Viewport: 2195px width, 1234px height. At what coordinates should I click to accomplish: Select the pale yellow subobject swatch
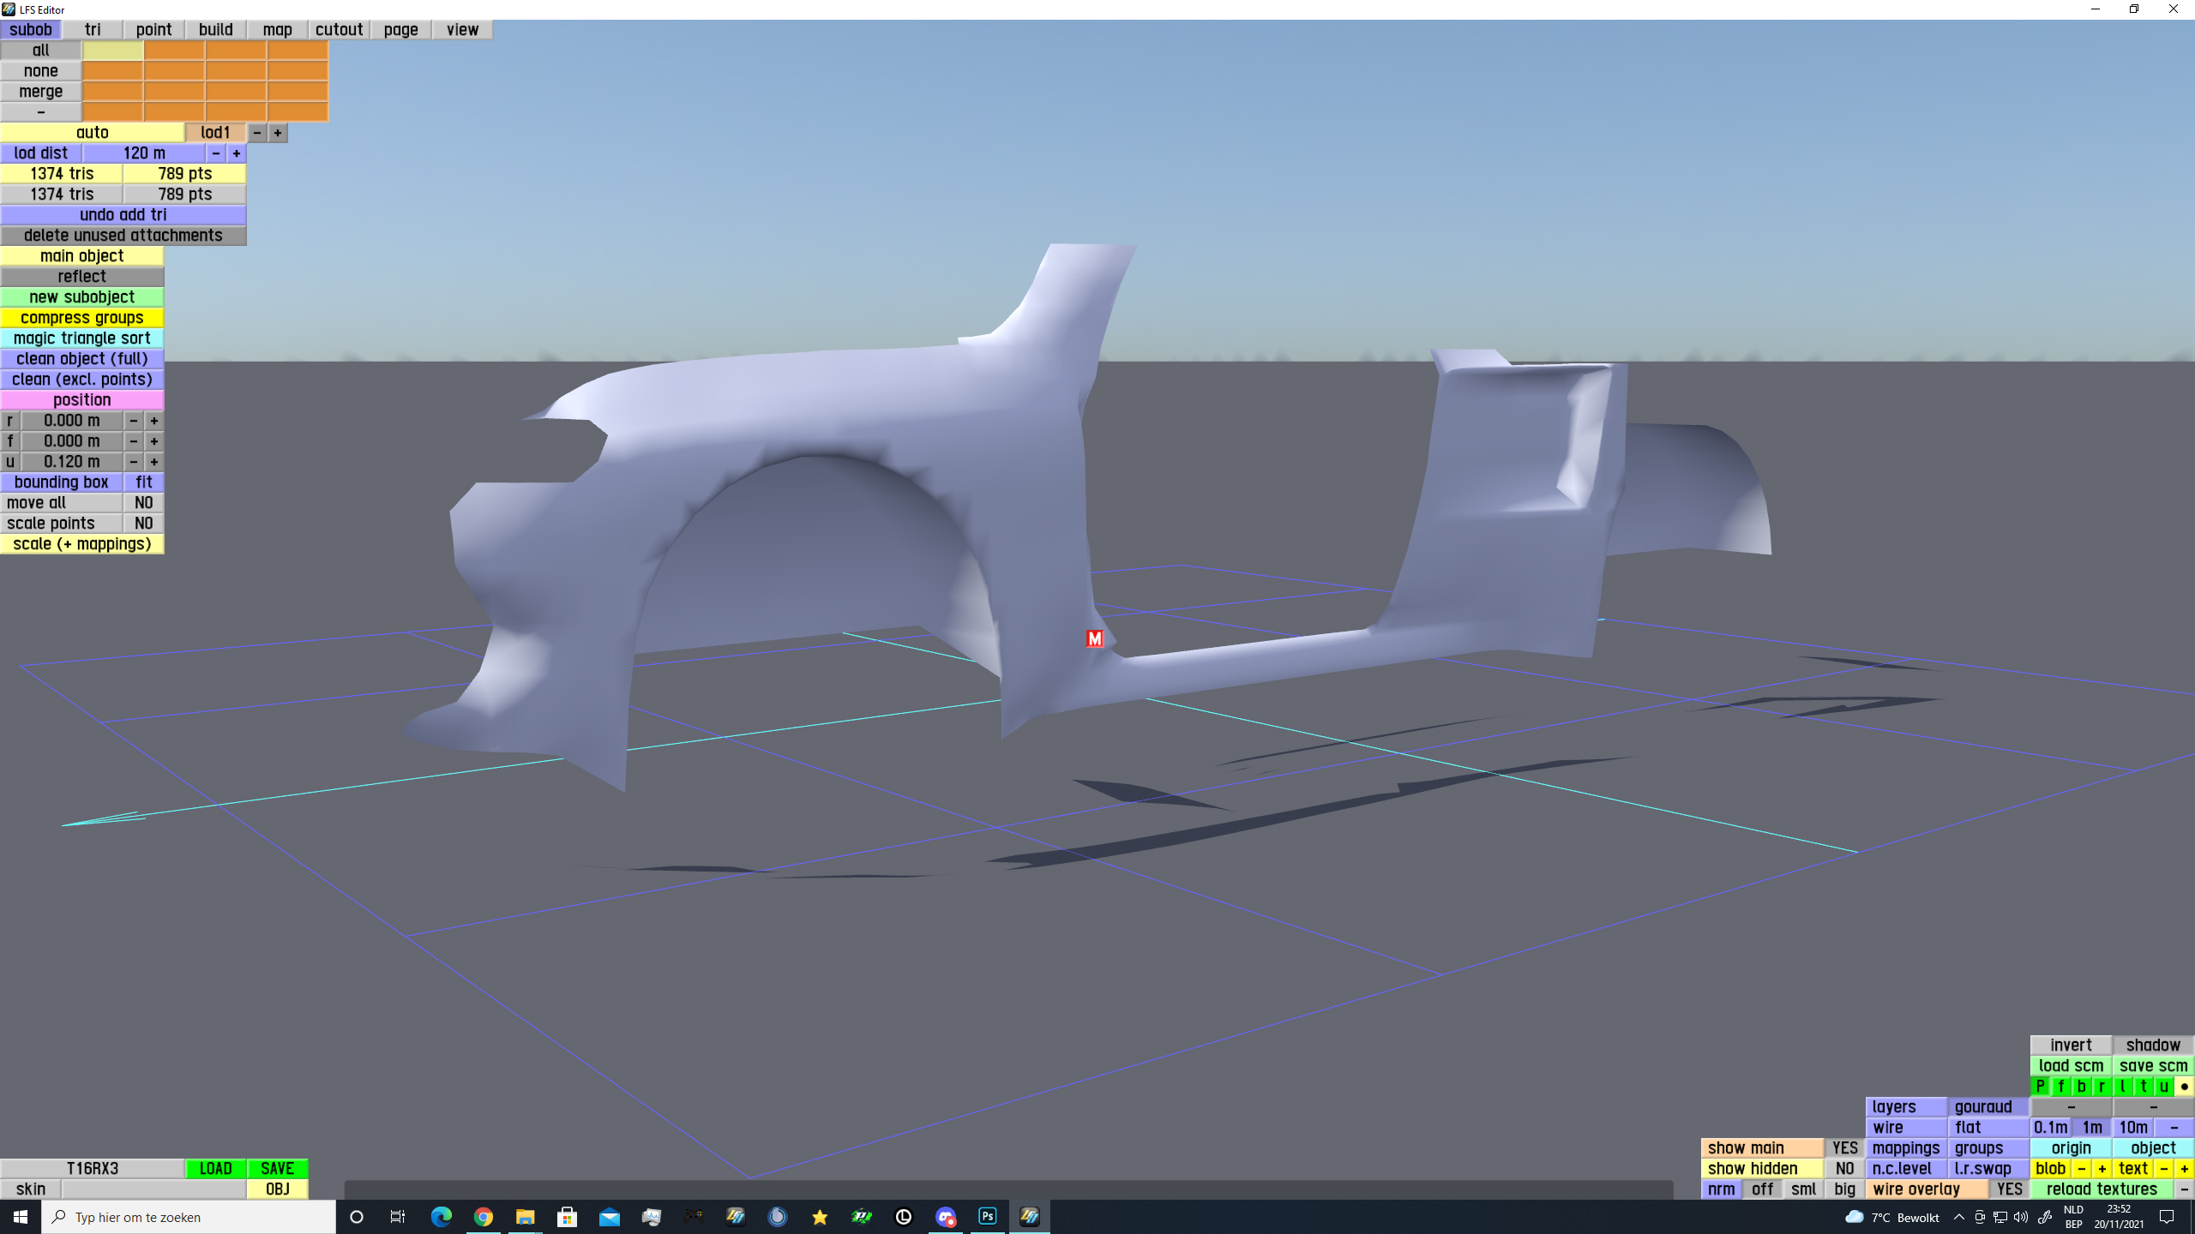pyautogui.click(x=112, y=51)
